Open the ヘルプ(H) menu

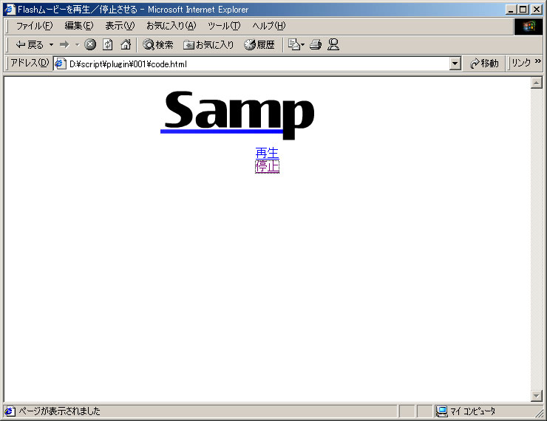pos(268,26)
